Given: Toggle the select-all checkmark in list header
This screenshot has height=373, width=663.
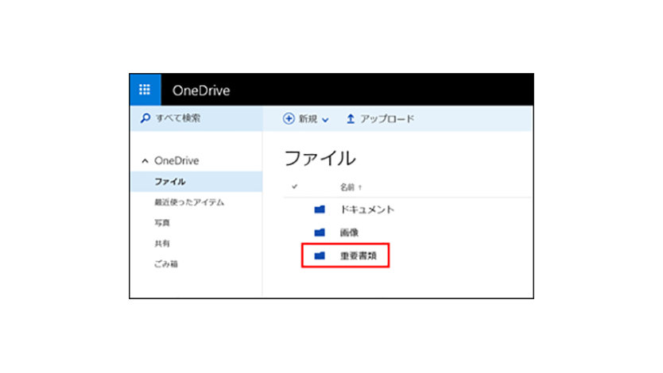Looking at the screenshot, I should (x=294, y=186).
